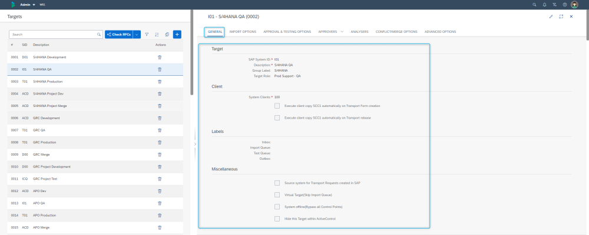The width and height of the screenshot is (589, 235).
Task: Delete the APO Merge target
Action: pos(160,227)
